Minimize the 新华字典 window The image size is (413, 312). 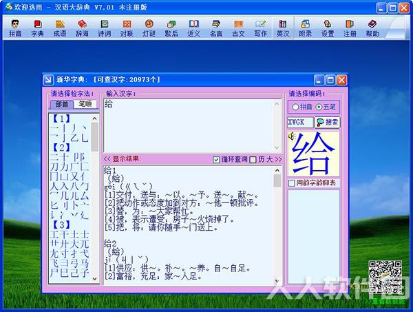(x=319, y=80)
